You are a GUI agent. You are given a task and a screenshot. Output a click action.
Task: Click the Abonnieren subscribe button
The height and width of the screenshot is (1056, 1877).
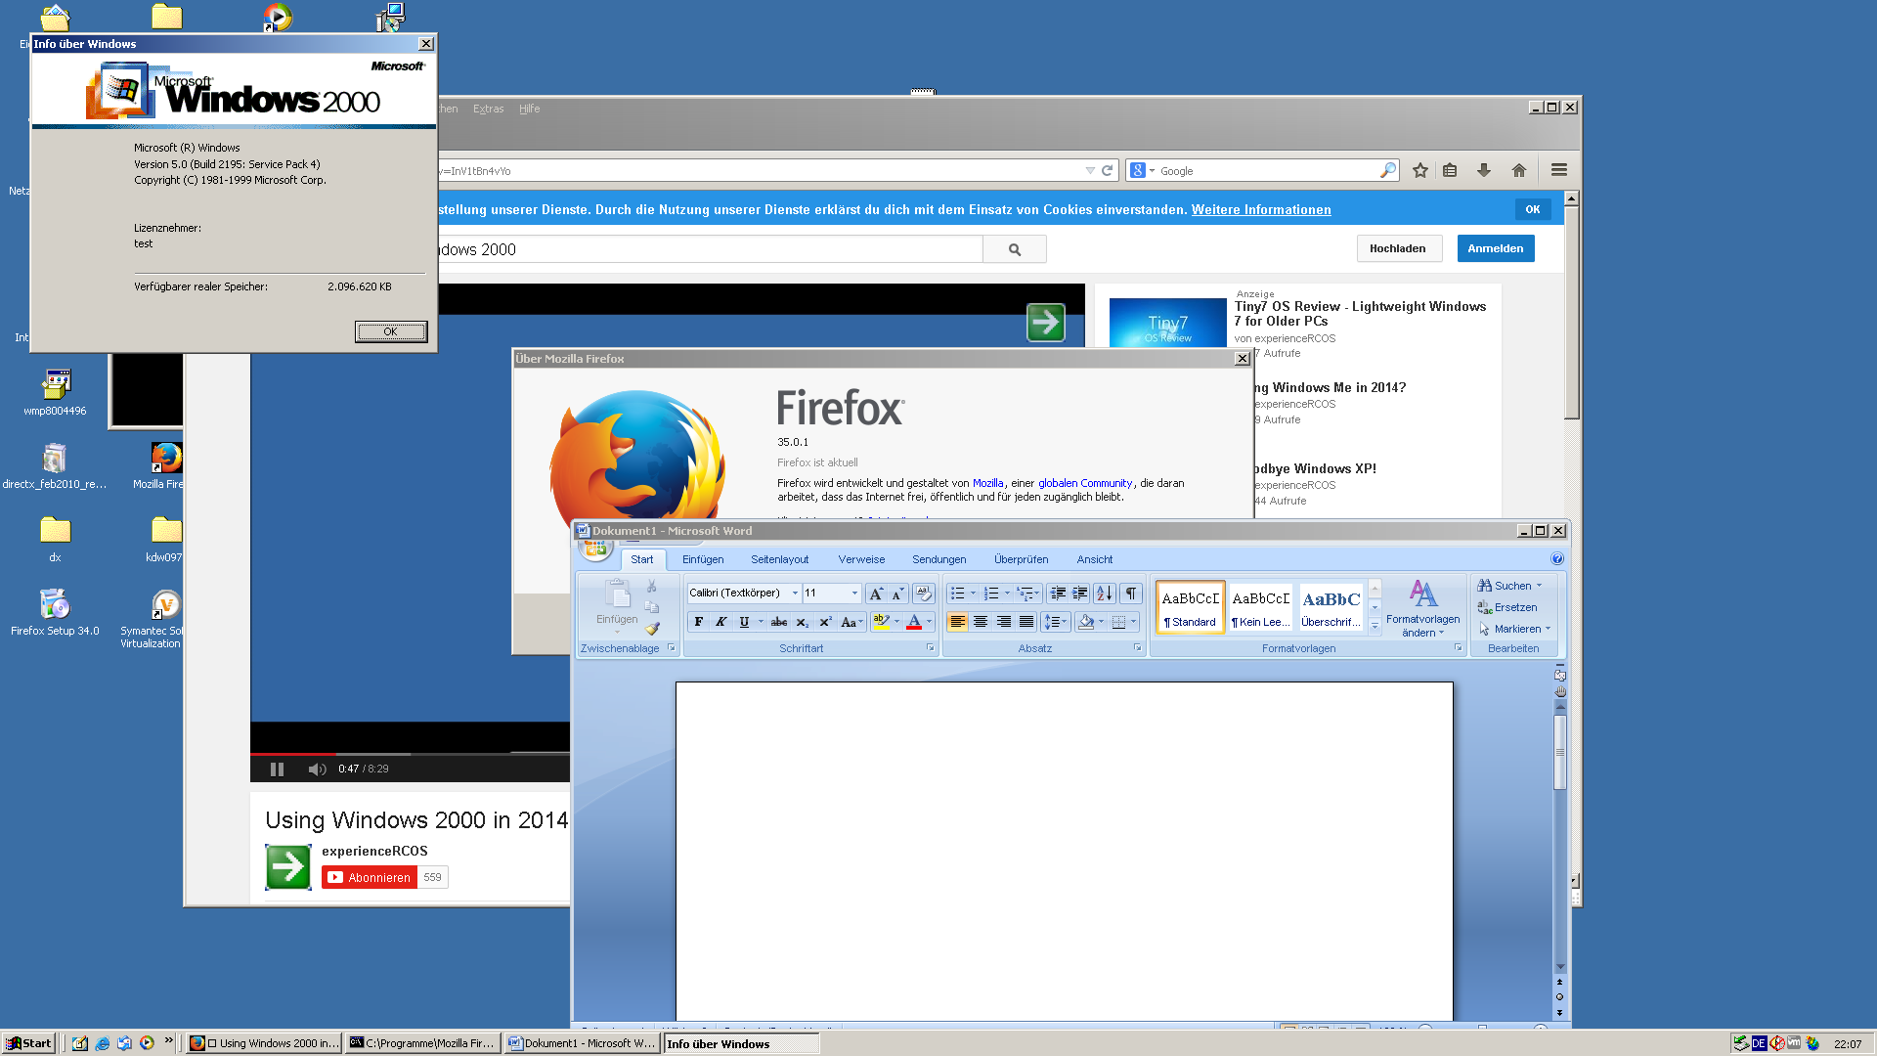click(370, 877)
